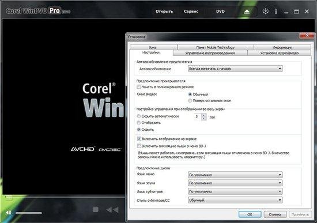317x223 pixels.
Task: Open the Стиль субтитров/CC dropdown
Action: click(235, 200)
